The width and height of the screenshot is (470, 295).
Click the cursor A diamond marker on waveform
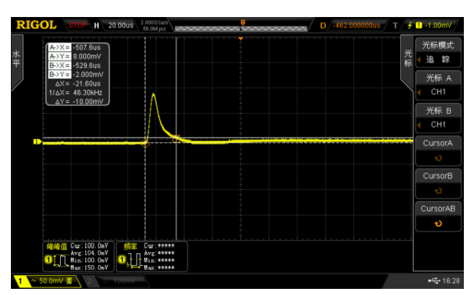point(145,144)
